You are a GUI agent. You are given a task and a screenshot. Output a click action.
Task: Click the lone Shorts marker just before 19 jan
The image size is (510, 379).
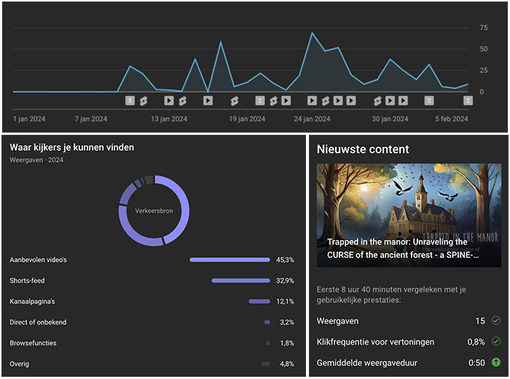[234, 101]
